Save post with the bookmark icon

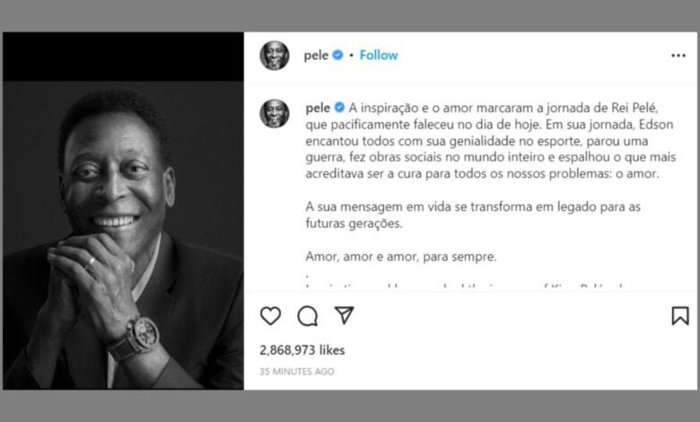pos(680,316)
